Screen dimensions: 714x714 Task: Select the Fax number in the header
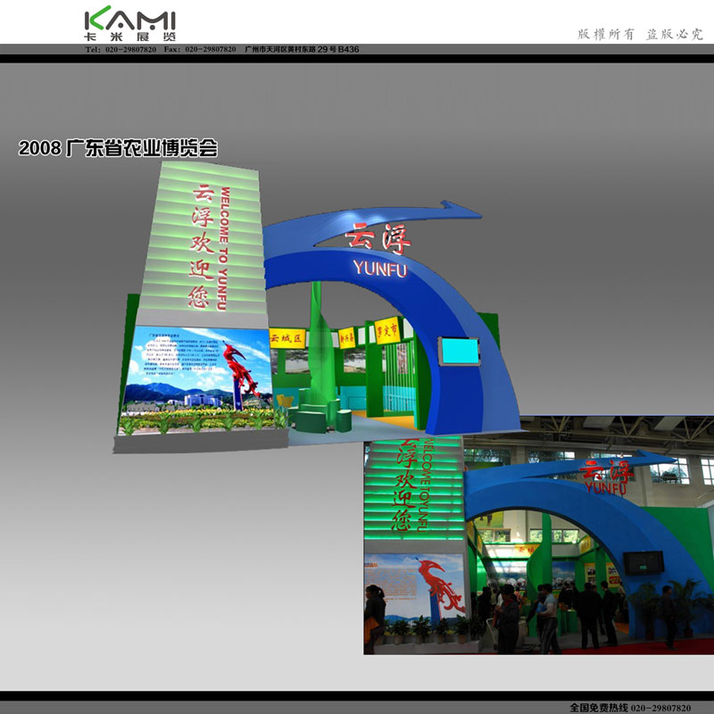click(x=200, y=49)
